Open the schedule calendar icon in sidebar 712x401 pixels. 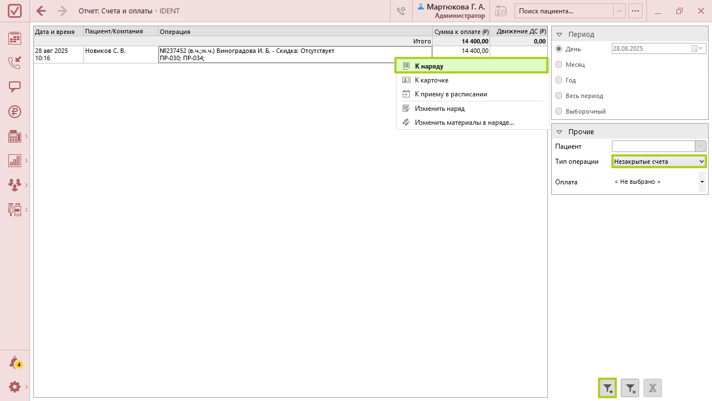coord(15,38)
